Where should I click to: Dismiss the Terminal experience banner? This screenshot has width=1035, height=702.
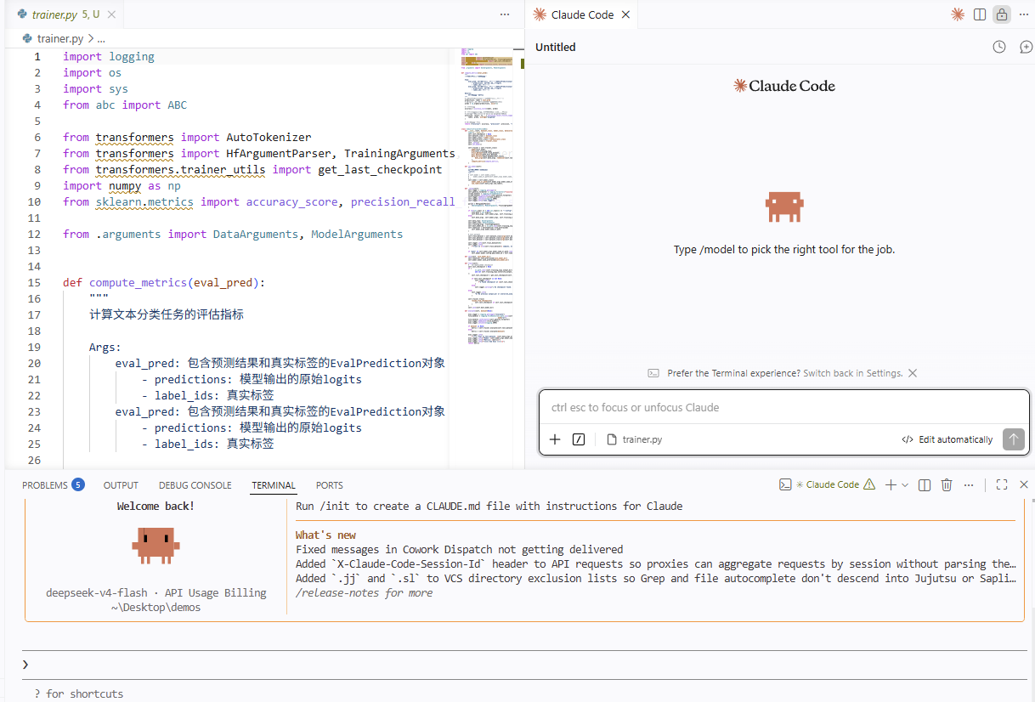pos(913,373)
